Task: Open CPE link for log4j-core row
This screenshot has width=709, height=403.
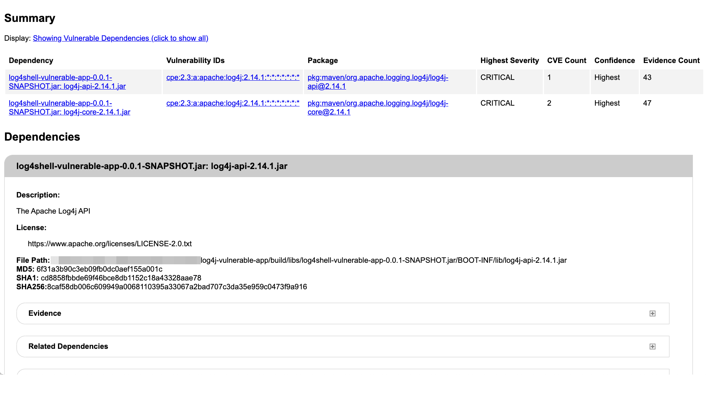Action: [x=233, y=103]
